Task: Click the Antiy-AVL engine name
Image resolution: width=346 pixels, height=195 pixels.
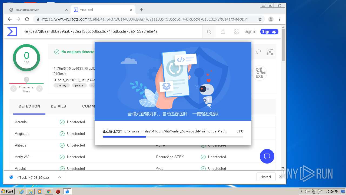Action: [23, 157]
